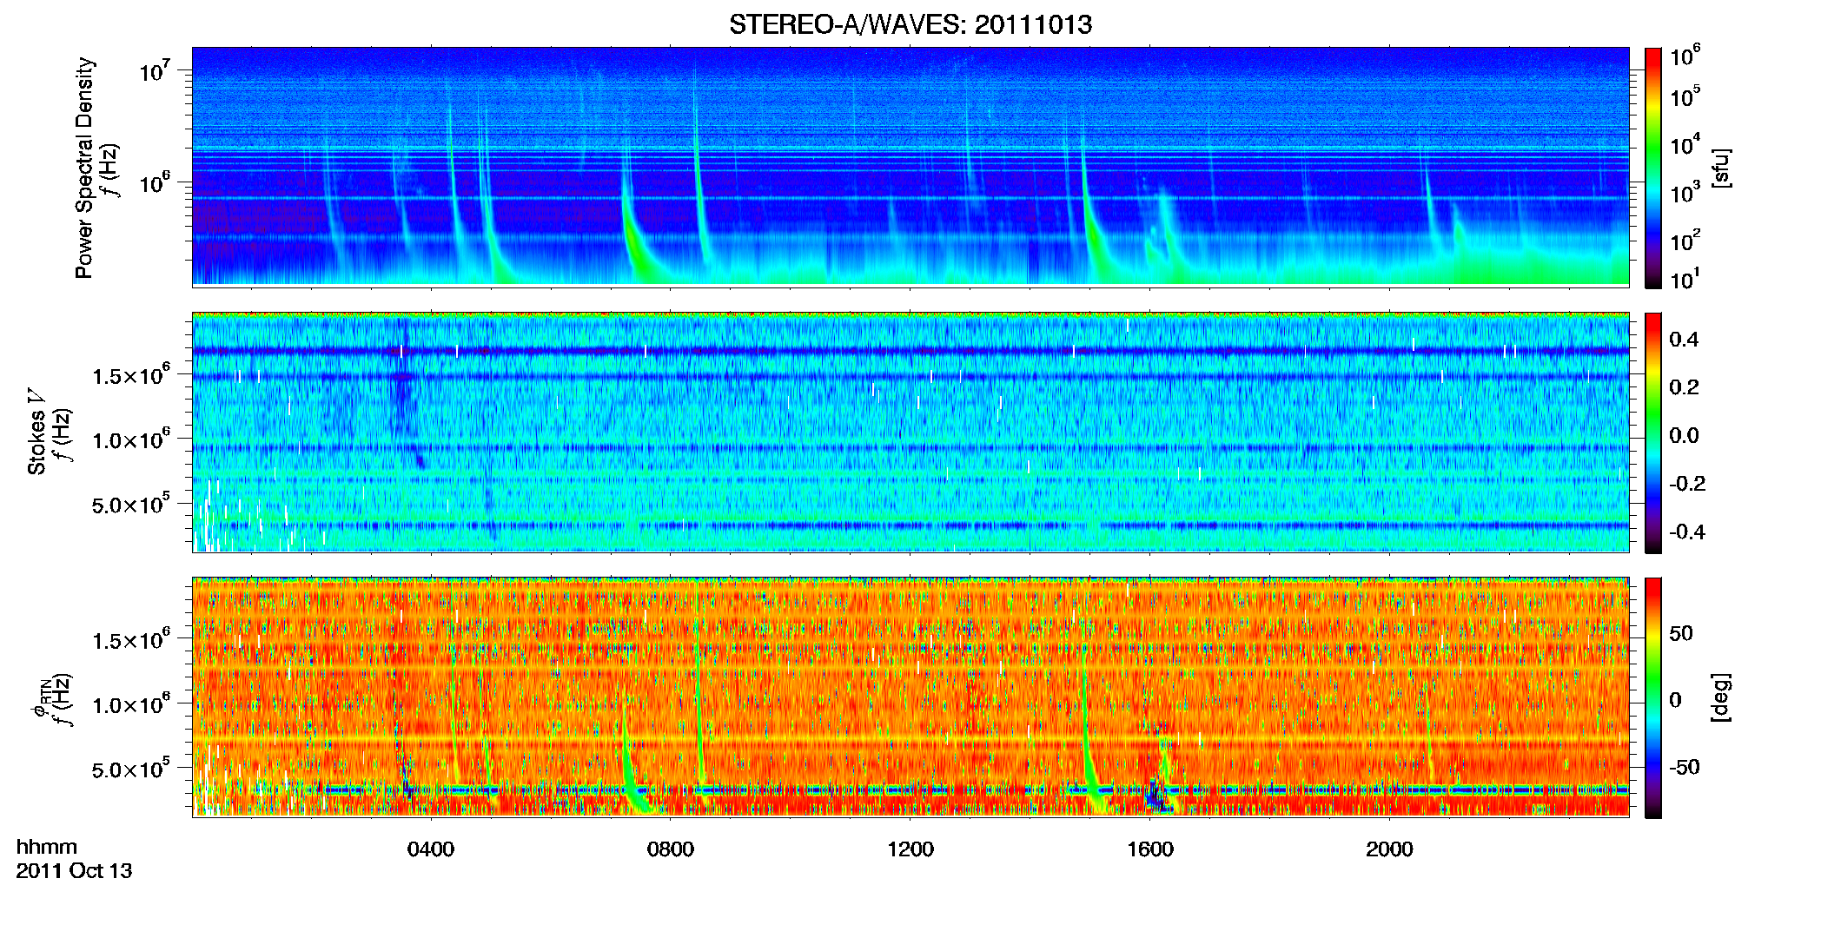Click the degrees colorbar beside the φRTN panel
The image size is (1821, 938).
point(1652,697)
